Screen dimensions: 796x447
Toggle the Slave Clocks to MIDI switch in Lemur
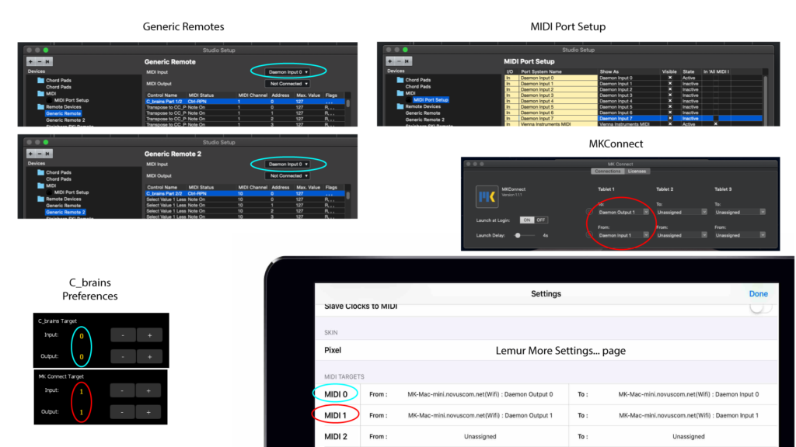(x=760, y=307)
